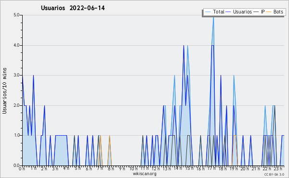This screenshot has height=178, width=289.
Task: Click the y-axis value '3.0'
Action: tap(16, 75)
